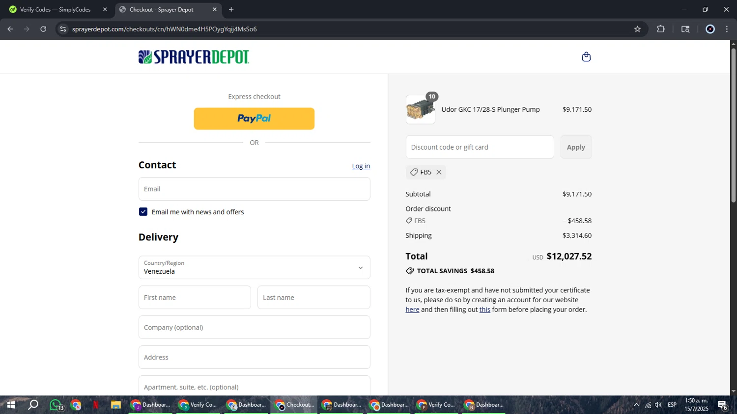Focus the Email input field
This screenshot has height=414, width=737.
pos(254,189)
